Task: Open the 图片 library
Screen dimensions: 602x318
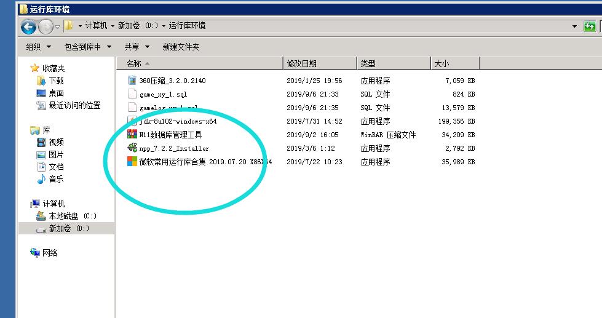Action: [56, 154]
